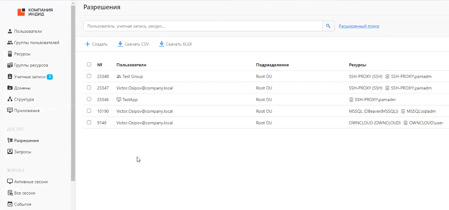Download the list via Скачать XLSX
This screenshot has width=449, height=210.
coord(176,44)
